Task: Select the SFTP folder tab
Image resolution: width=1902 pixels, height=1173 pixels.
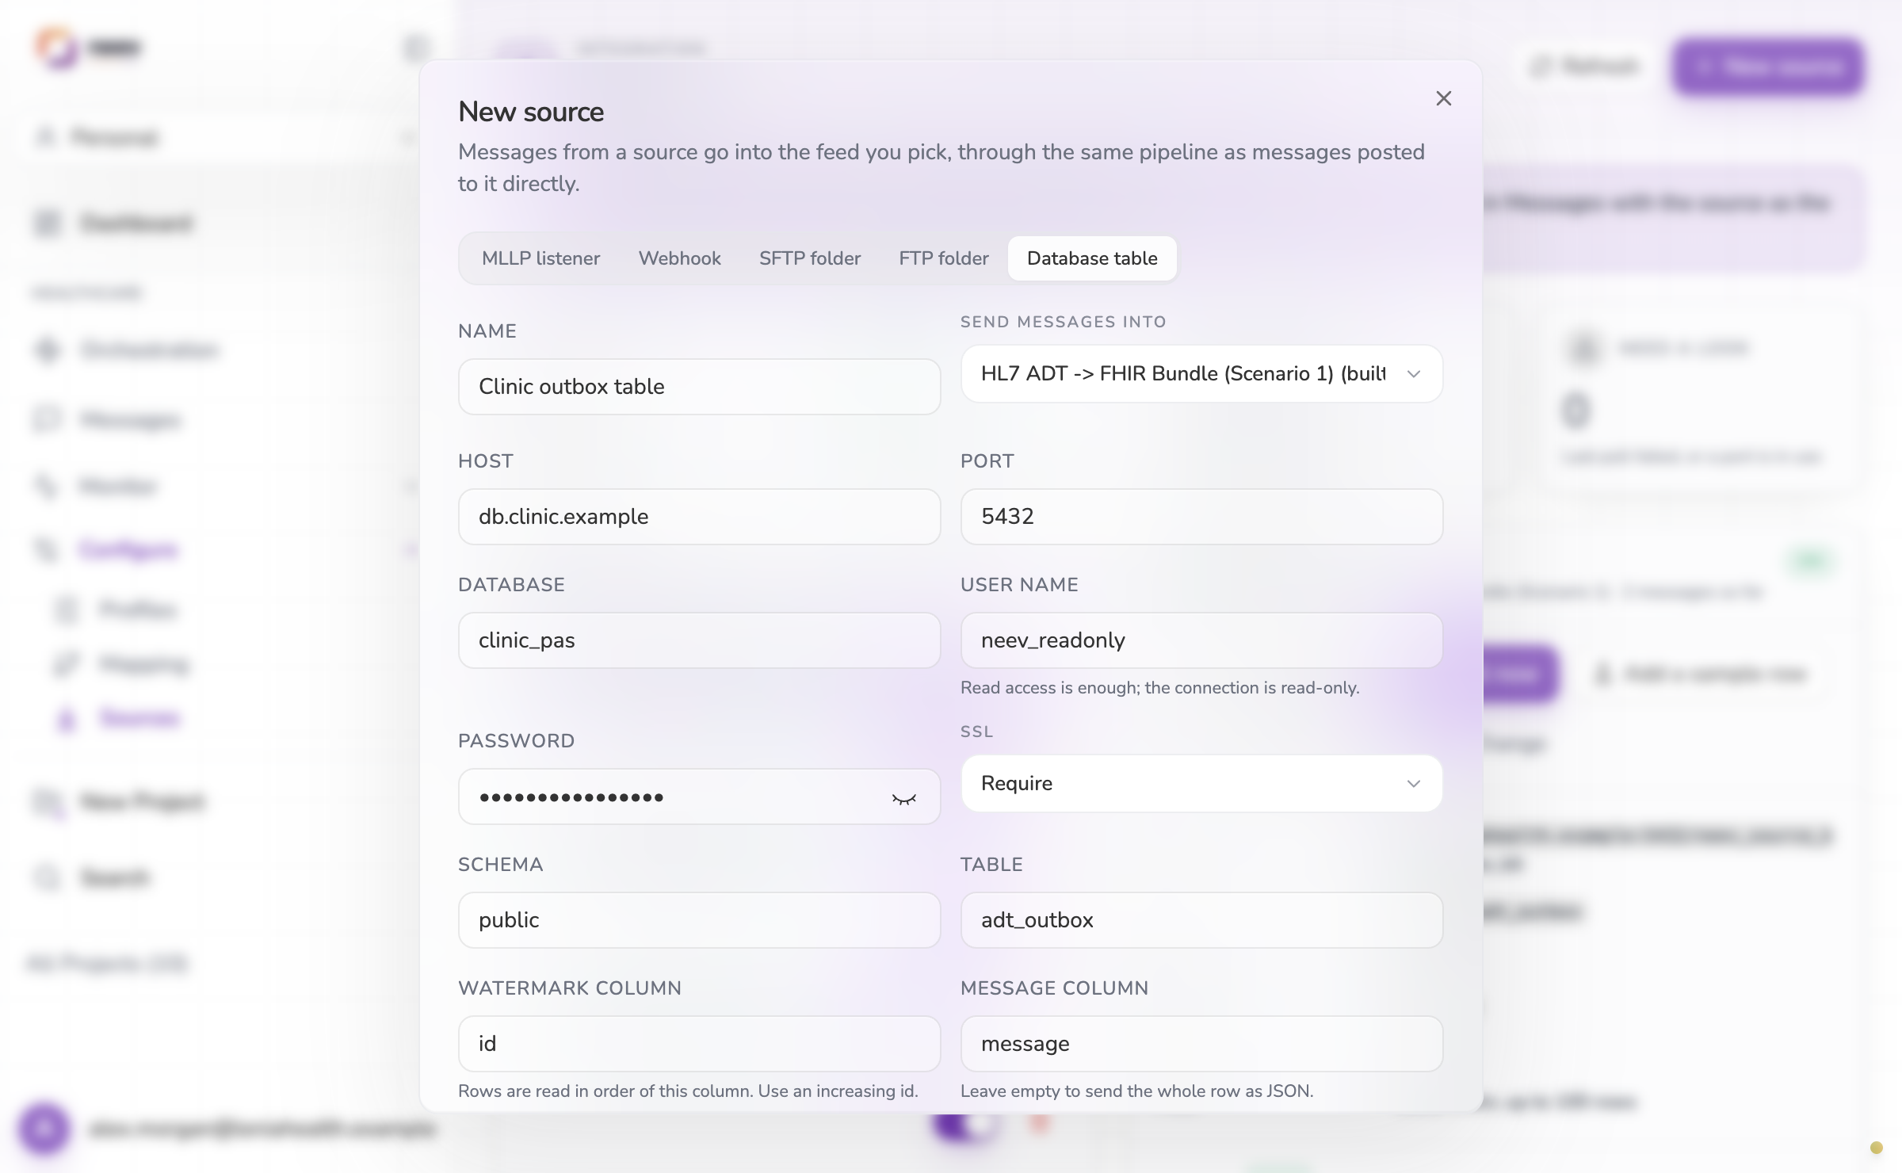Action: (809, 258)
